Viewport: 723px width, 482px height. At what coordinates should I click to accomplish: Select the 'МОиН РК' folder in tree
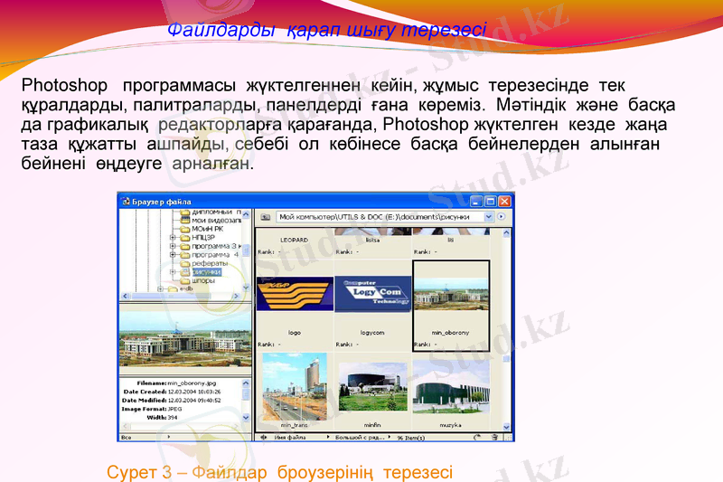point(202,229)
